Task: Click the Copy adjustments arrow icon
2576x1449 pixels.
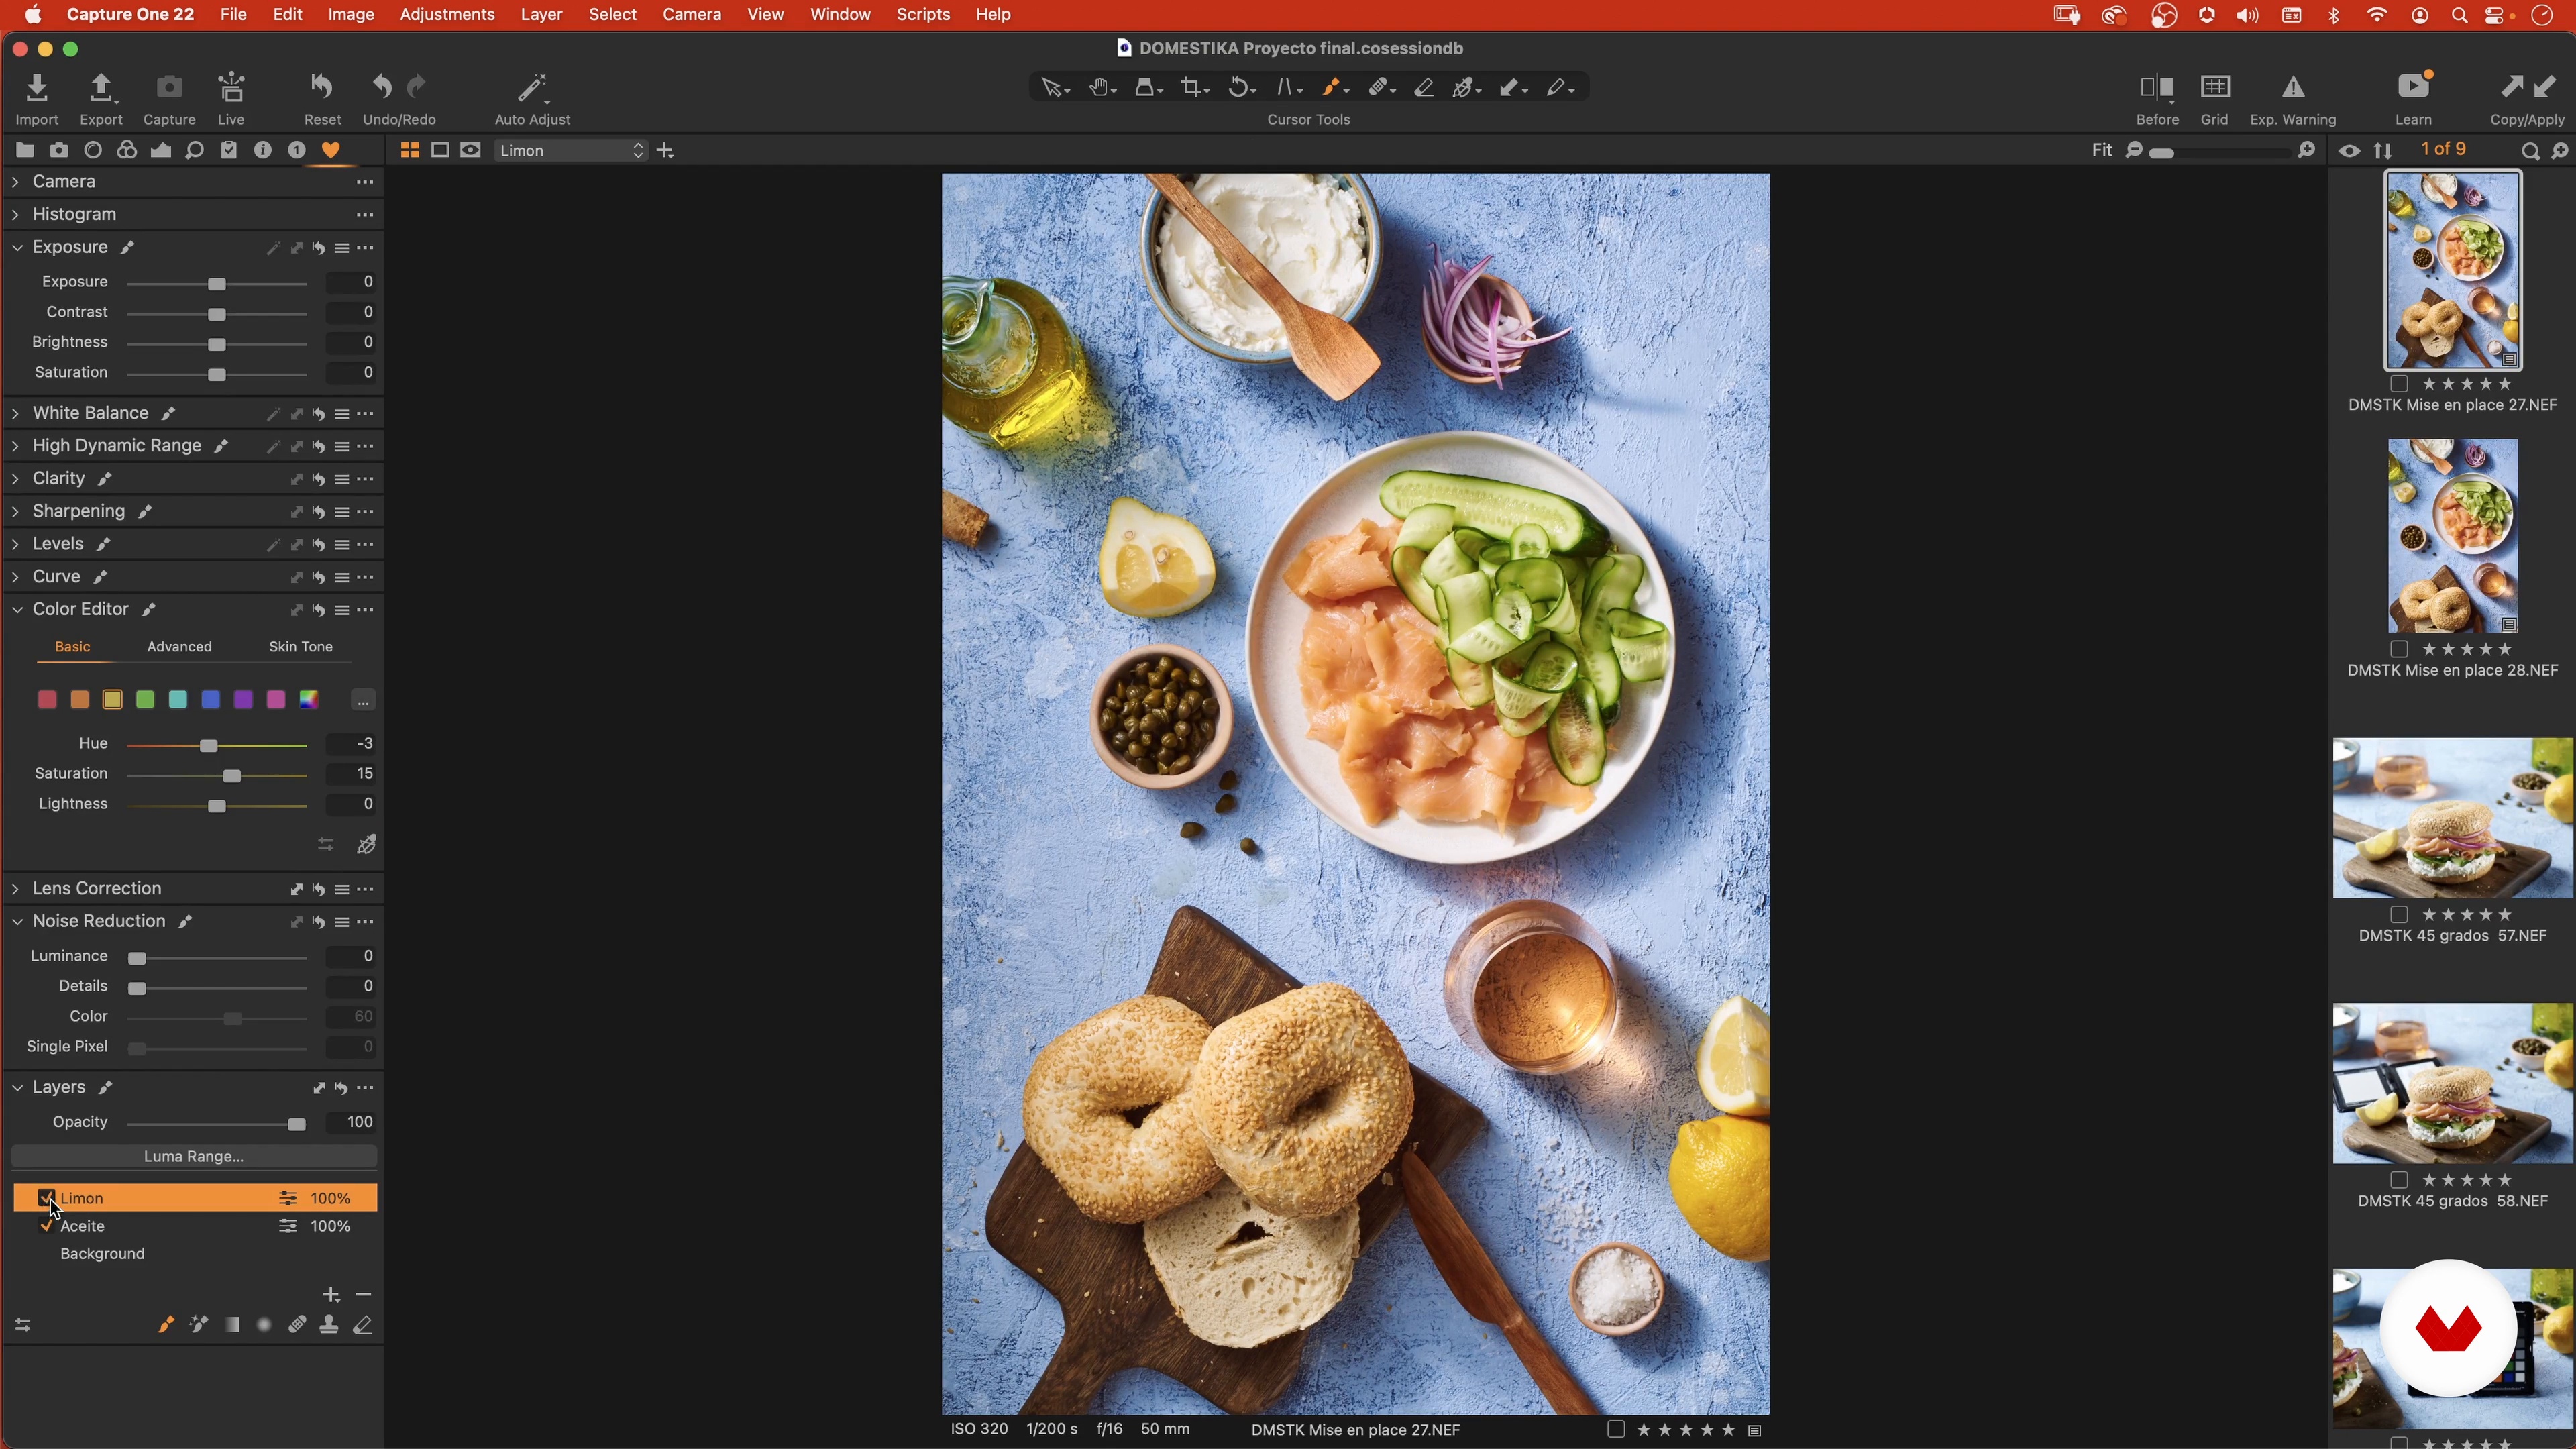Action: point(2511,88)
